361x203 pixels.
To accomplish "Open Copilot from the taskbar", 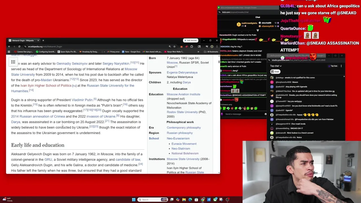I will pyautogui.click(x=178, y=200).
